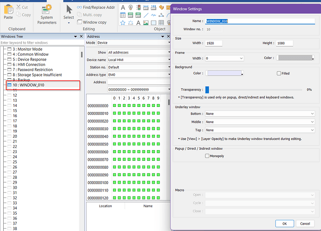Expand the Select tool dropdown arrow
Screen dimensions: 321x231
coord(69,23)
